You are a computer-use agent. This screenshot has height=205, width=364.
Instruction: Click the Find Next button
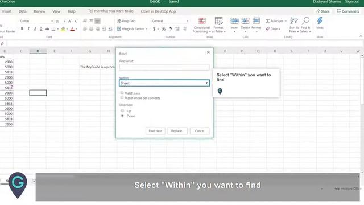click(x=155, y=131)
